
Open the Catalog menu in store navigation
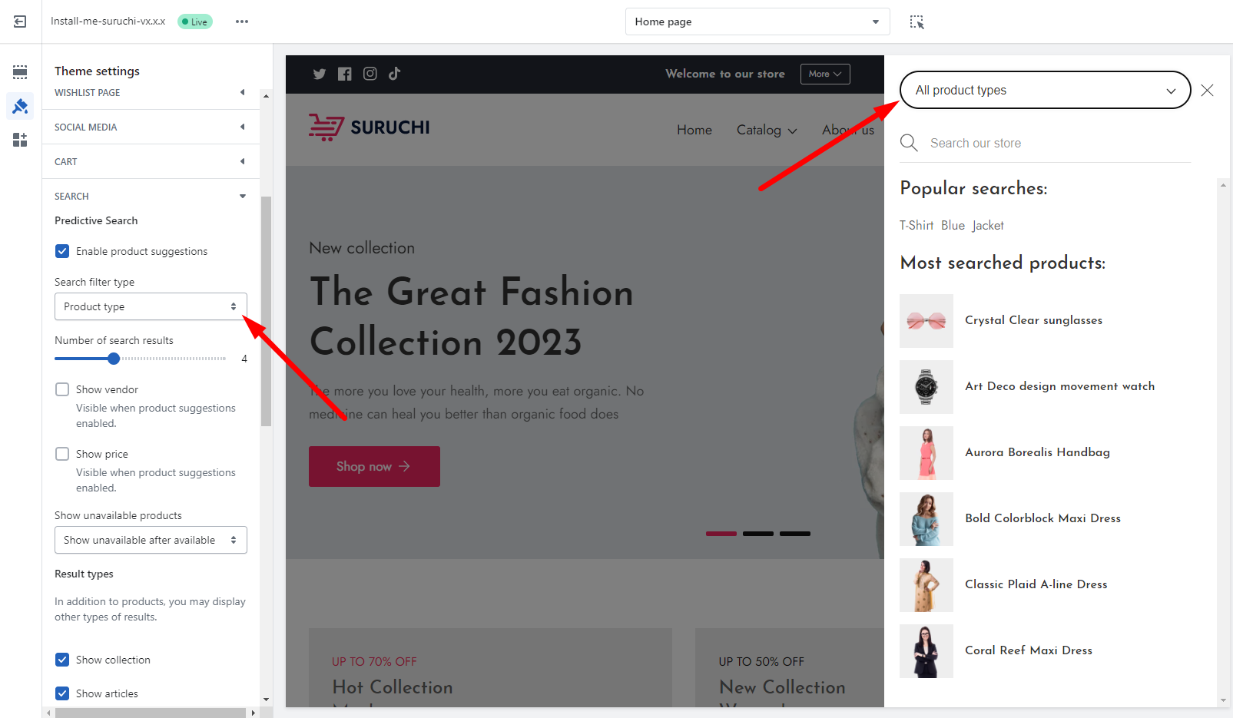tap(766, 131)
